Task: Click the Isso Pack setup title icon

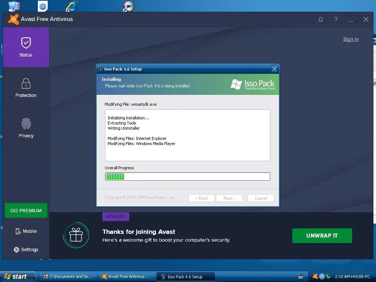Action: pos(101,69)
